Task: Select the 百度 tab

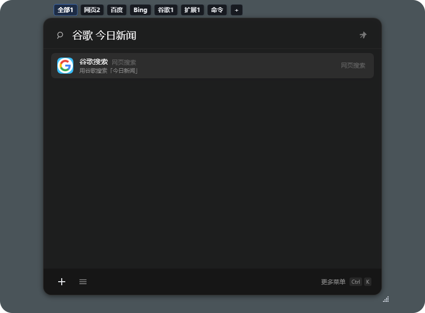Action: (x=116, y=10)
